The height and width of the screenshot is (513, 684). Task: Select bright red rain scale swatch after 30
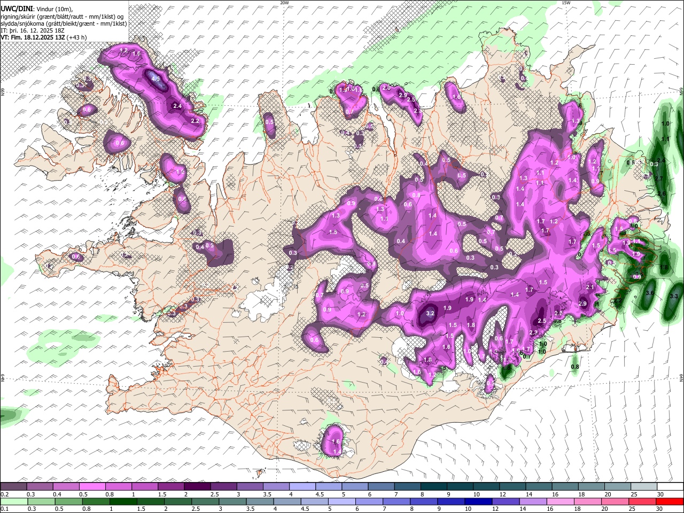point(670,501)
